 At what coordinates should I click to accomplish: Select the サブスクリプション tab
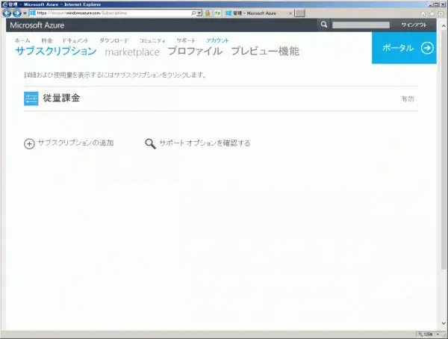(56, 52)
